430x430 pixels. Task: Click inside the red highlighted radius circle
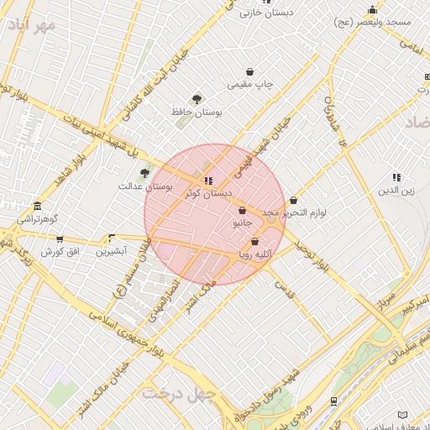click(x=215, y=215)
